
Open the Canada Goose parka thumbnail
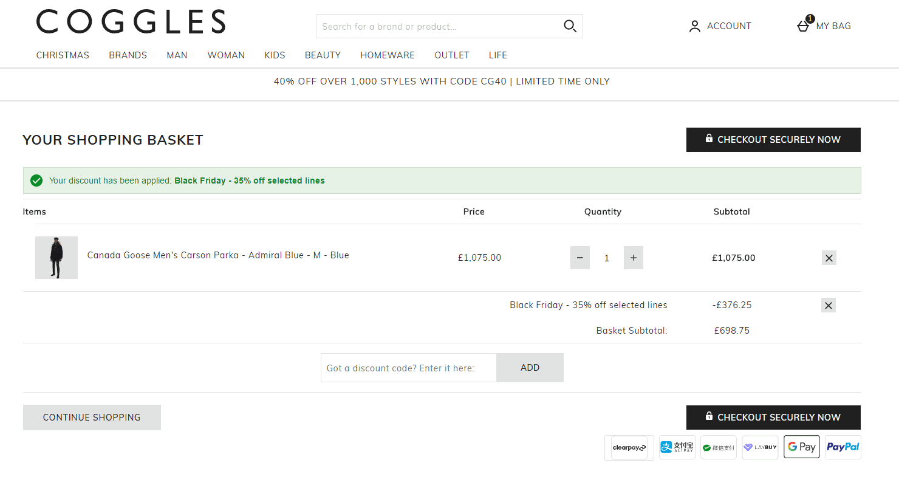(x=56, y=258)
